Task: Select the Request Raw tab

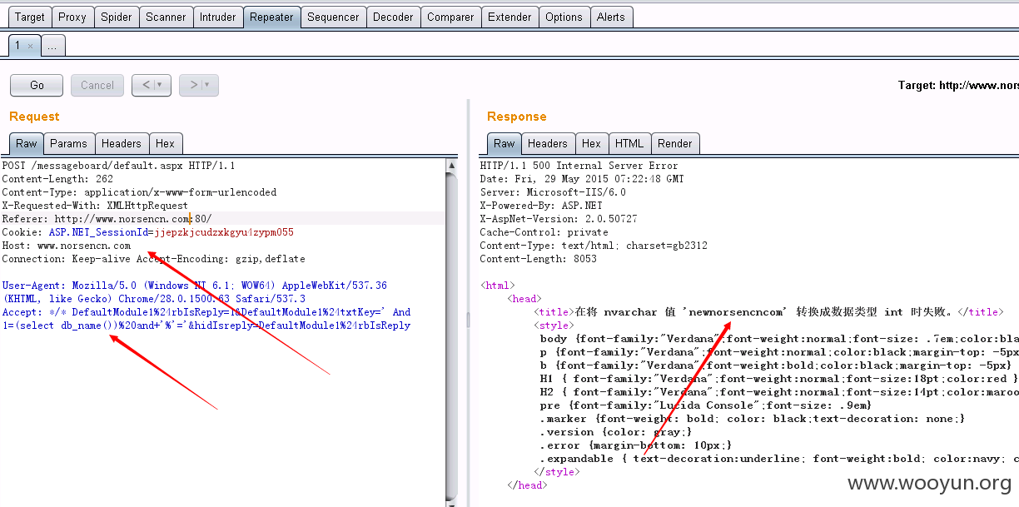Action: click(27, 143)
